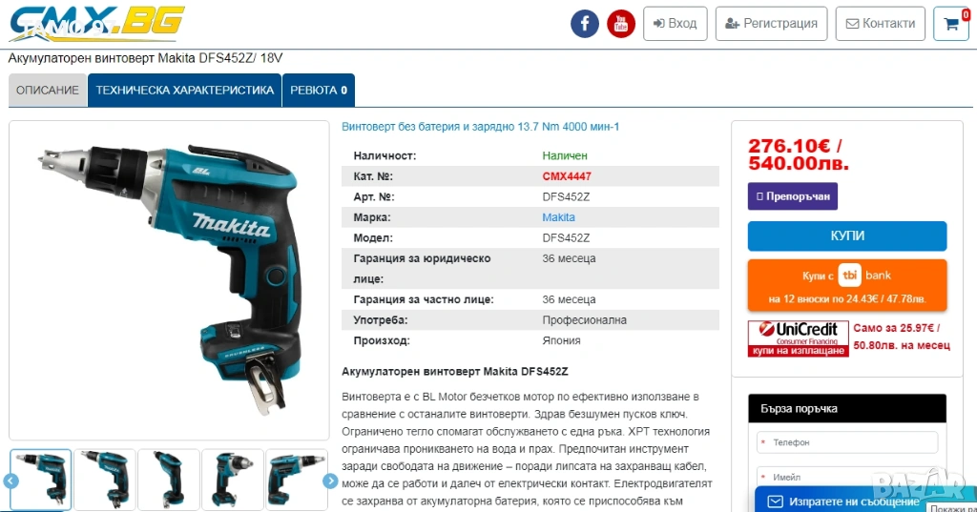977x512 pixels.
Task: Click the Вход login button
Action: 675,24
